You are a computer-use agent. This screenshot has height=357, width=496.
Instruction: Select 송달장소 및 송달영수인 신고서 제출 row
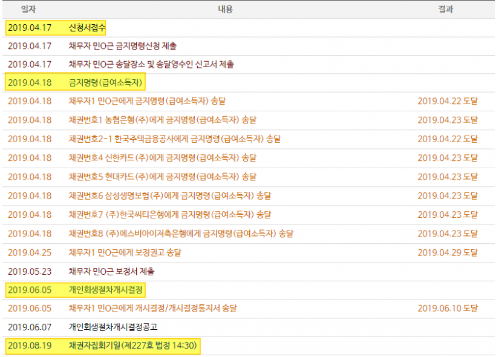pos(249,65)
